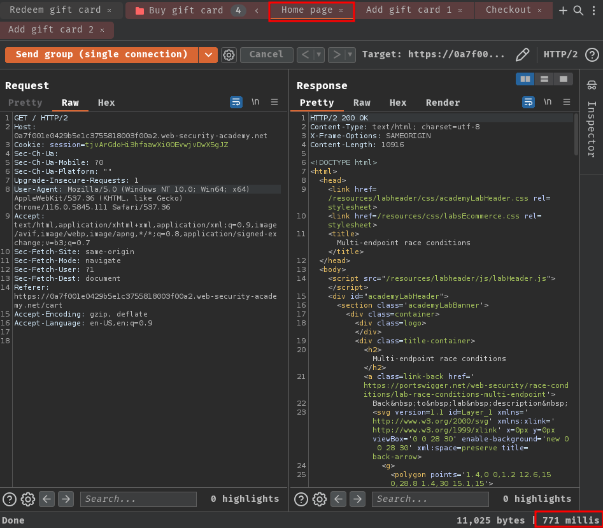Click the add new tab plus icon
Screen dimensions: 603x528
click(563, 10)
